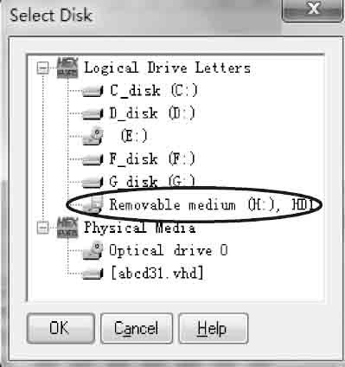Screen dimensions: 345x367
Task: Click the Removable medium drive icon
Action: pyautogui.click(x=94, y=204)
